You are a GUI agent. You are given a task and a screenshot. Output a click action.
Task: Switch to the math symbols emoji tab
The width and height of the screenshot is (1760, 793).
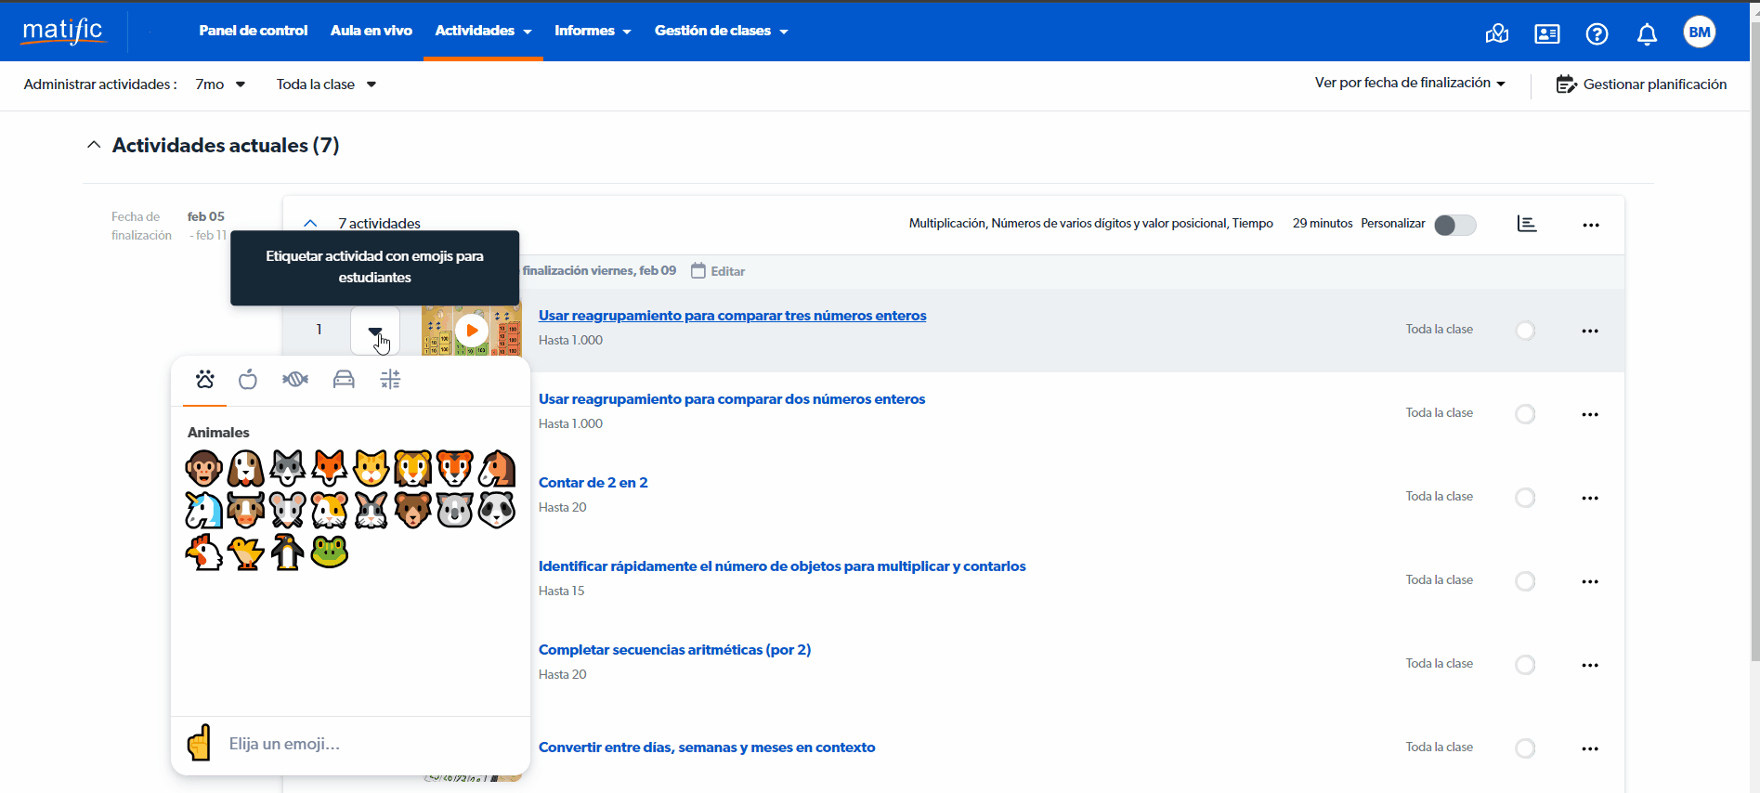390,379
